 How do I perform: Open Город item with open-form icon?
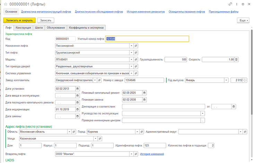142,132
